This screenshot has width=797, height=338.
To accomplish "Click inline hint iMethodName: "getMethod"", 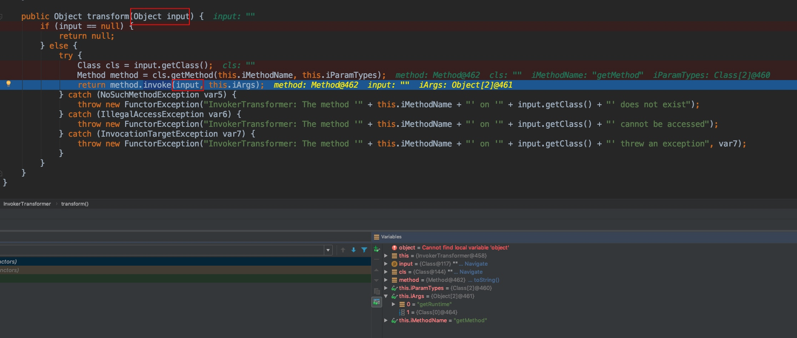I will [x=587, y=75].
